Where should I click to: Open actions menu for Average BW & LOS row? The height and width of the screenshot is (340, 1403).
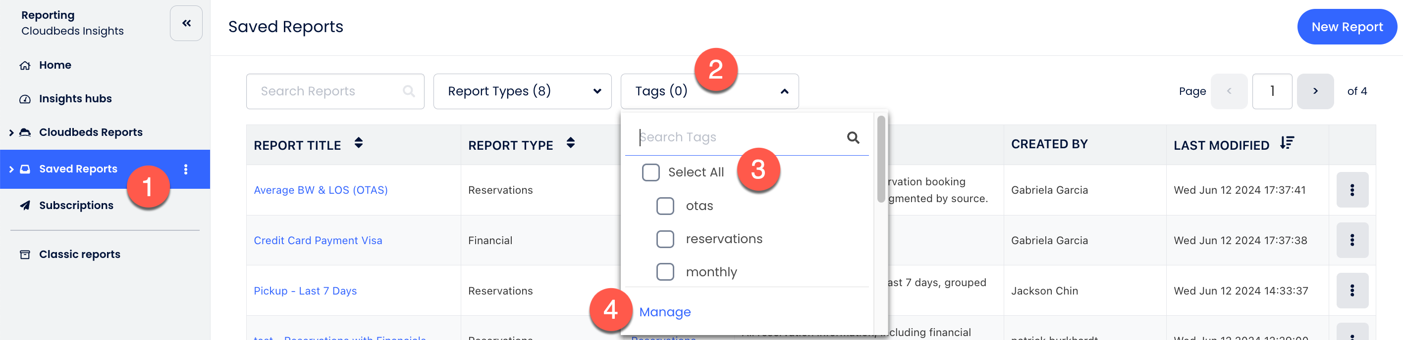[x=1352, y=190]
